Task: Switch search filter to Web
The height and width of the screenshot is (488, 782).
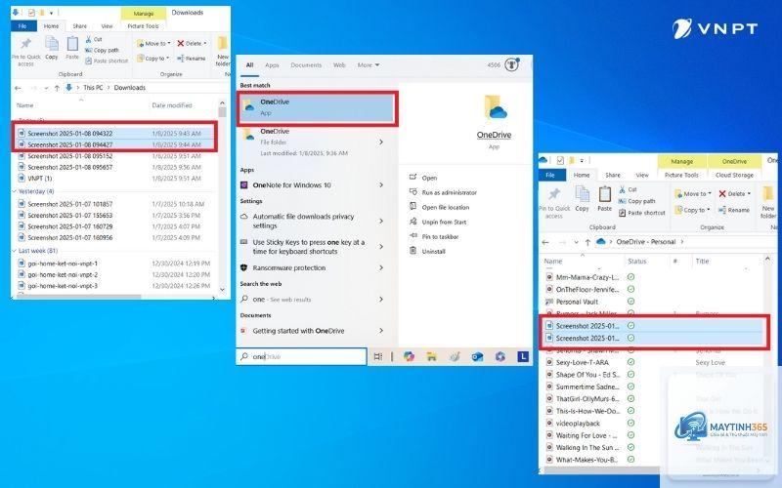Action: tap(339, 65)
